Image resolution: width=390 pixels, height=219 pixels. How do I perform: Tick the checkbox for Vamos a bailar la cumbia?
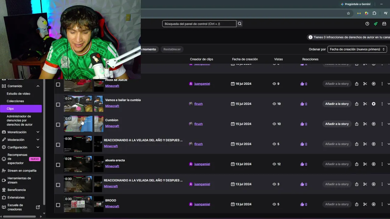58,105
